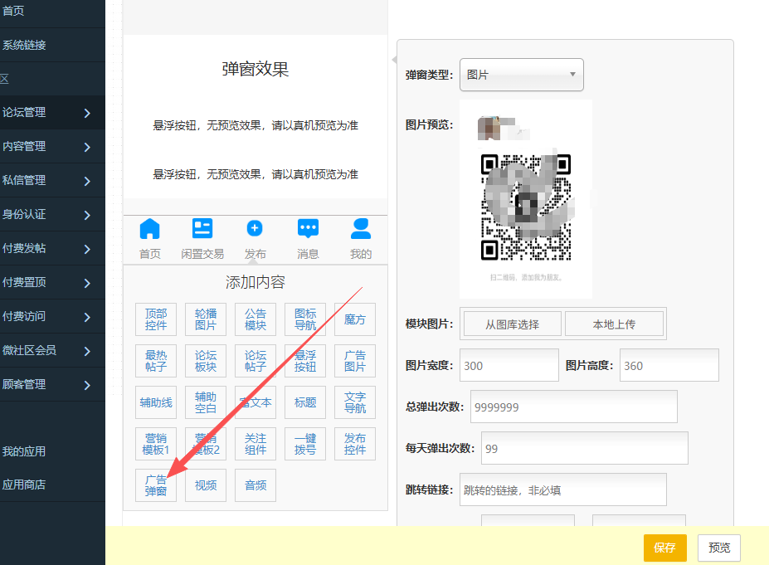Click 从图库选择 to pick image
The width and height of the screenshot is (769, 565).
click(x=513, y=324)
